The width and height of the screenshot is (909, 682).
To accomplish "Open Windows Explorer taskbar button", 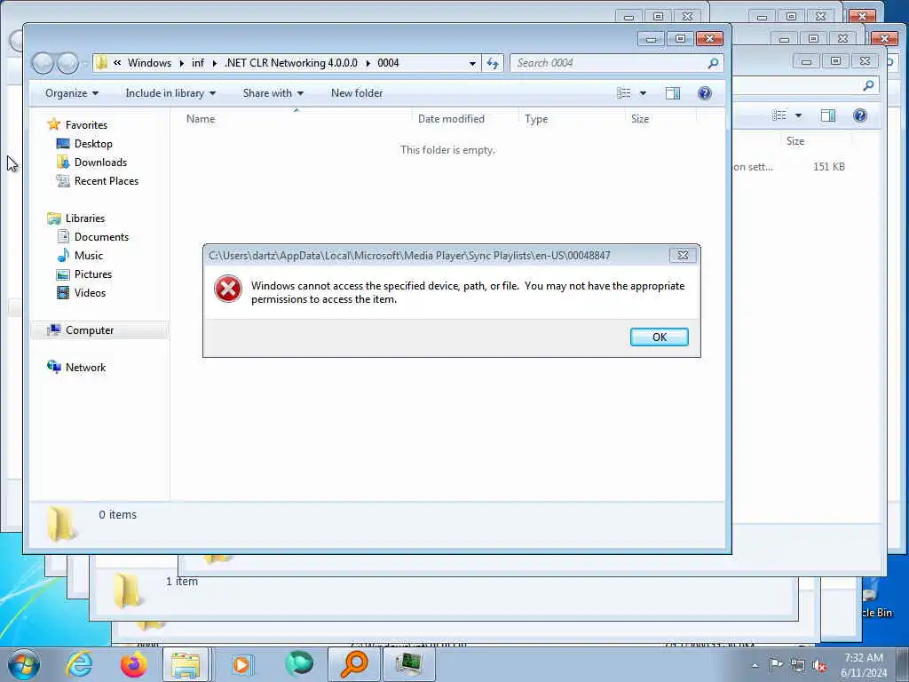I will tap(186, 664).
